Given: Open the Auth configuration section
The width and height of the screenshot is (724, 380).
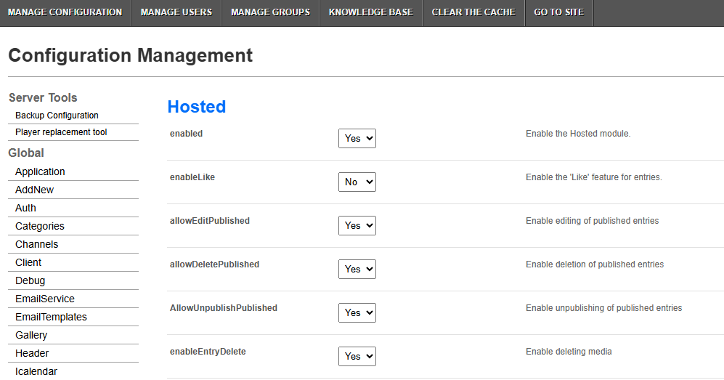Looking at the screenshot, I should pyautogui.click(x=25, y=209).
